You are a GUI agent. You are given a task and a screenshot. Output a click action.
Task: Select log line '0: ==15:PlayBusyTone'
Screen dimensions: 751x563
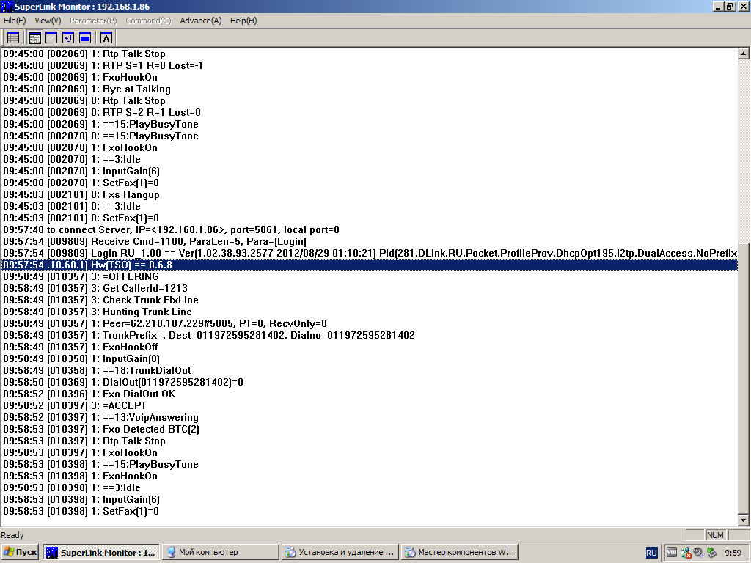pos(370,136)
